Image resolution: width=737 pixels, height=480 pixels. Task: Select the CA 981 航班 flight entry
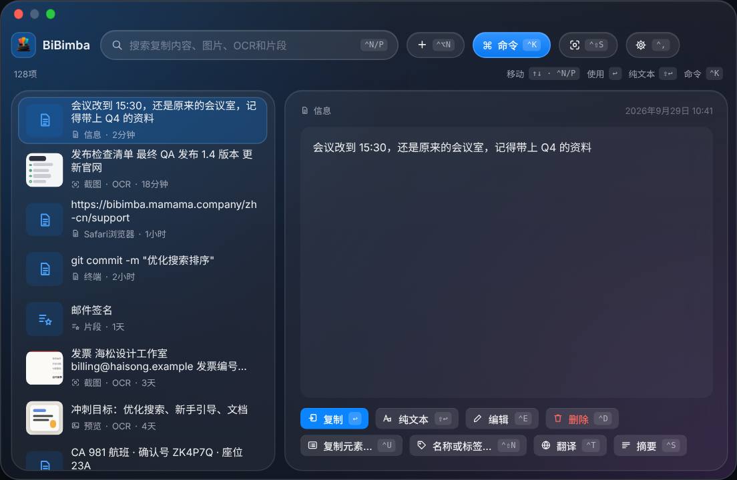tap(142, 459)
